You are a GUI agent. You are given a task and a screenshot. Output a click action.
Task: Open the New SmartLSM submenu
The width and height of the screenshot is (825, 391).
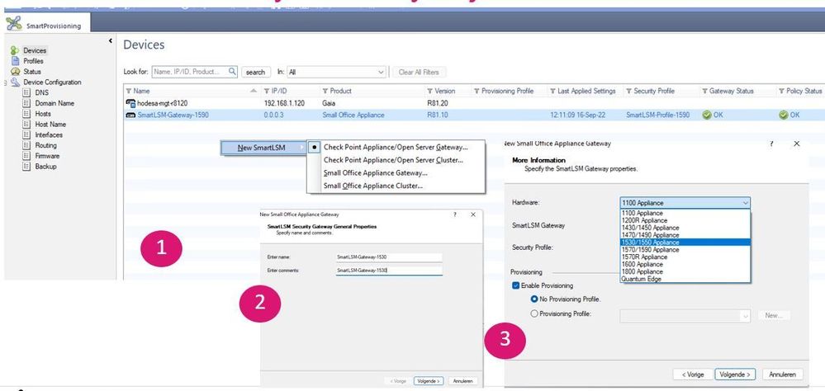click(x=263, y=148)
